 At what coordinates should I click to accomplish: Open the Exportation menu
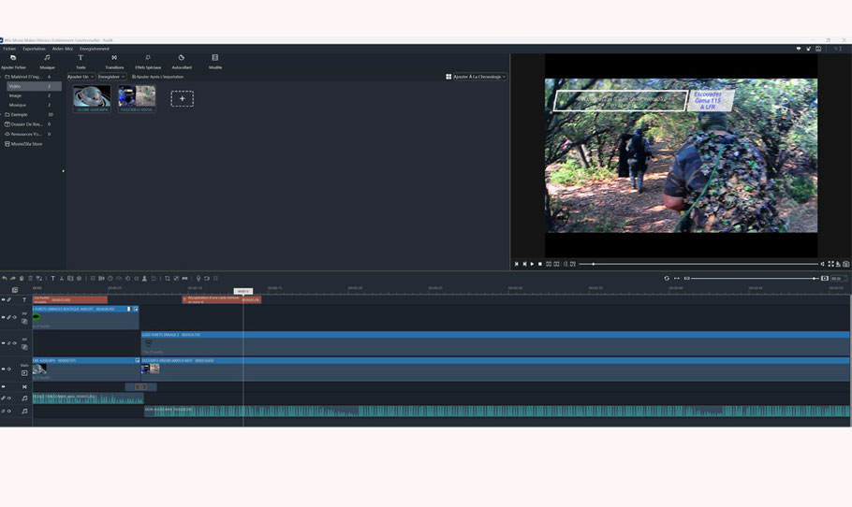coord(35,49)
